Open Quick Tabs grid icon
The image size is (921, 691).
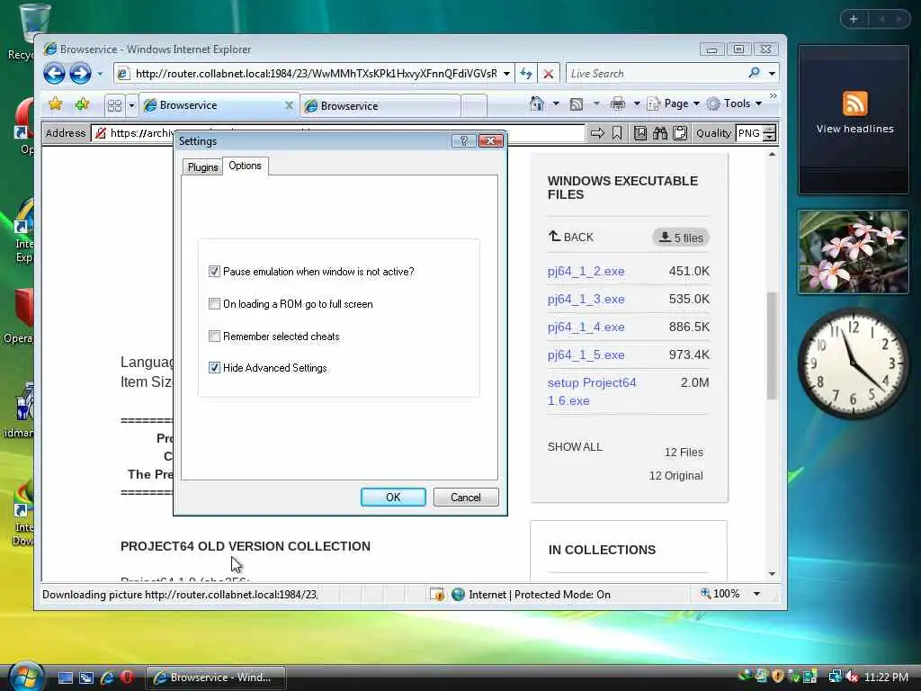(x=114, y=106)
